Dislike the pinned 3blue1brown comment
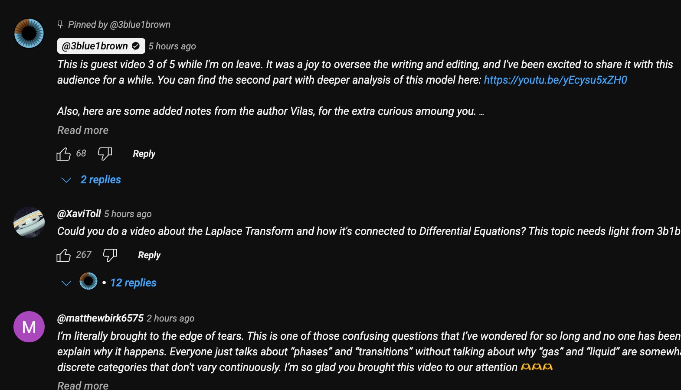This screenshot has height=390, width=681. pos(105,154)
